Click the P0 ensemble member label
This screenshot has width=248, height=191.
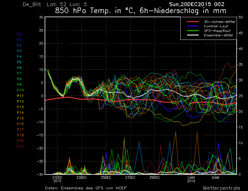click(19, 34)
